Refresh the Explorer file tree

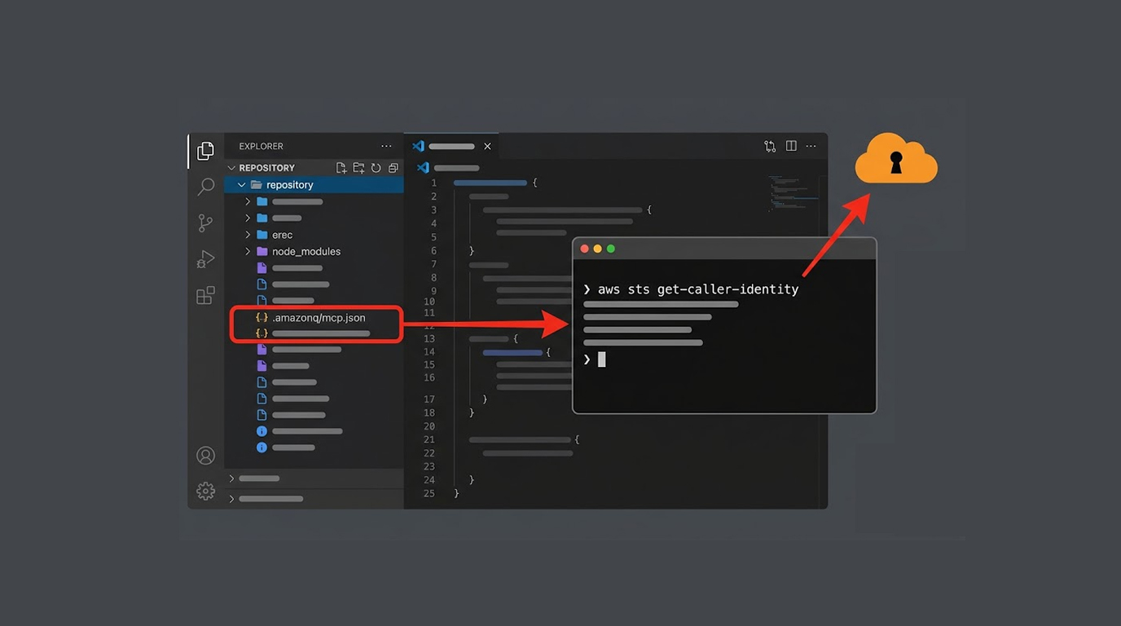click(x=376, y=168)
